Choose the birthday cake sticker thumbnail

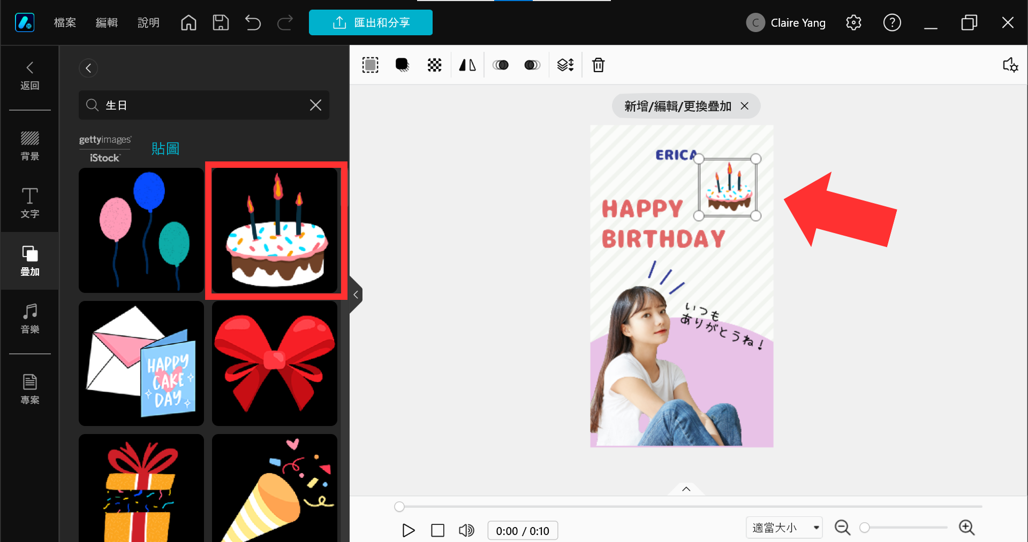(275, 230)
